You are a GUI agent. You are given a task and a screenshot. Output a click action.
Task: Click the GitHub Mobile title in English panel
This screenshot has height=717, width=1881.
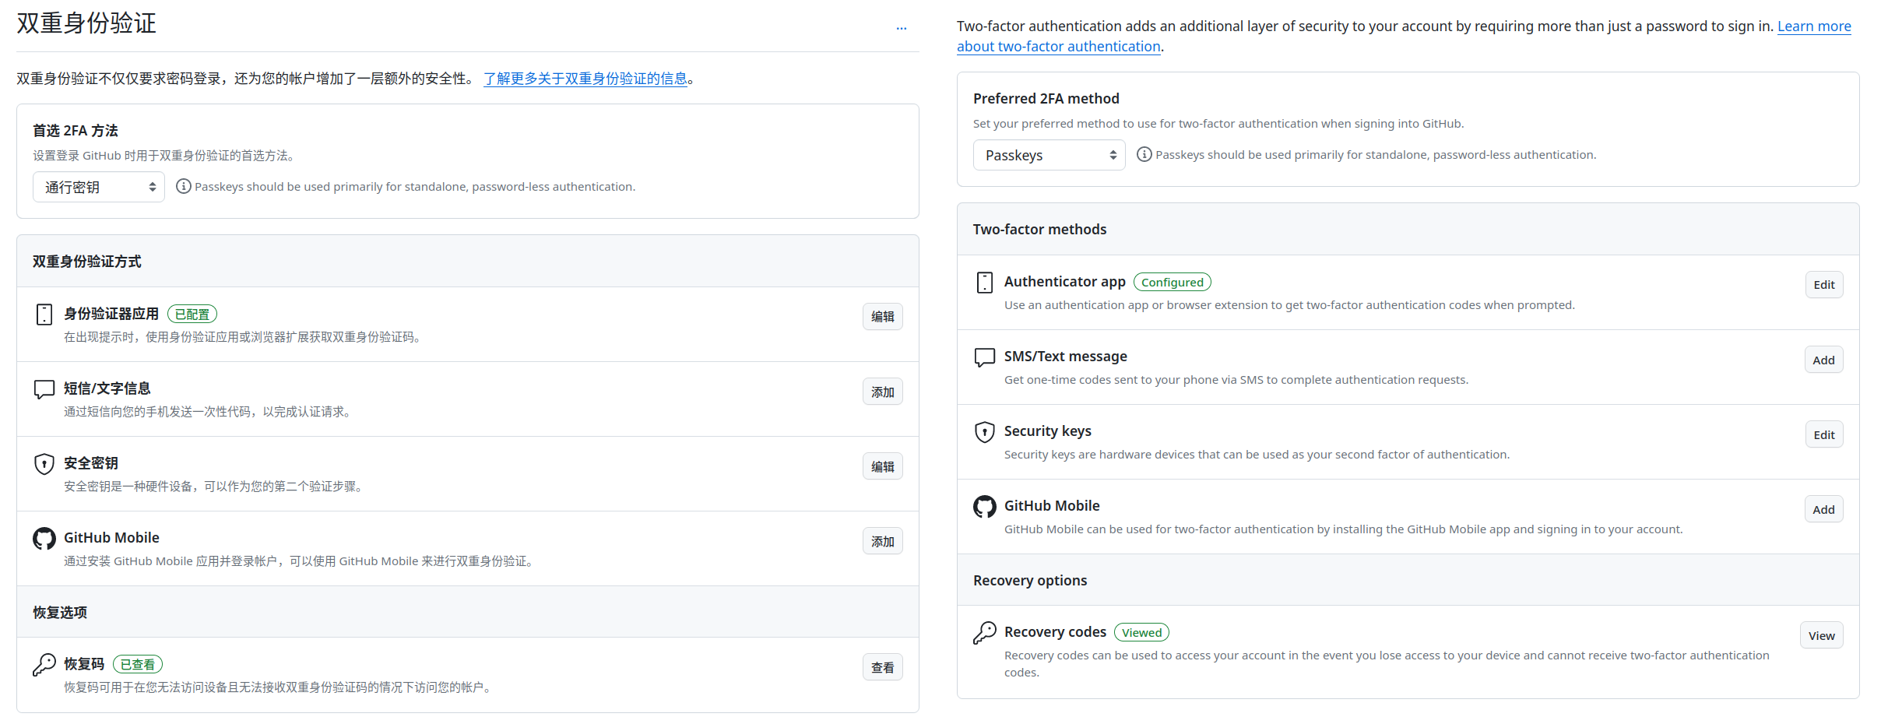1052,506
